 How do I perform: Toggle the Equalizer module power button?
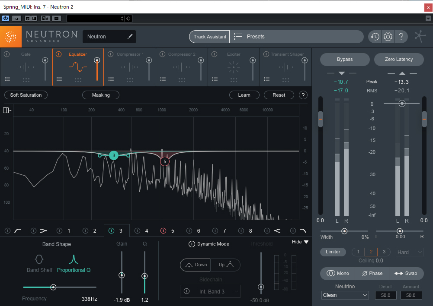(x=58, y=54)
